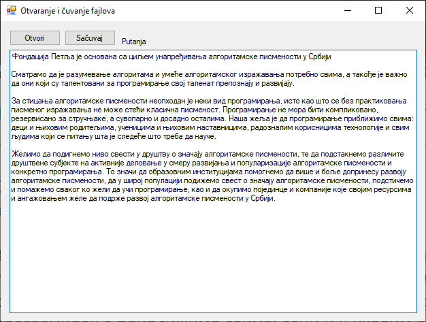Minimize the Otvaranje i čuvanje fajlova window

(347, 11)
